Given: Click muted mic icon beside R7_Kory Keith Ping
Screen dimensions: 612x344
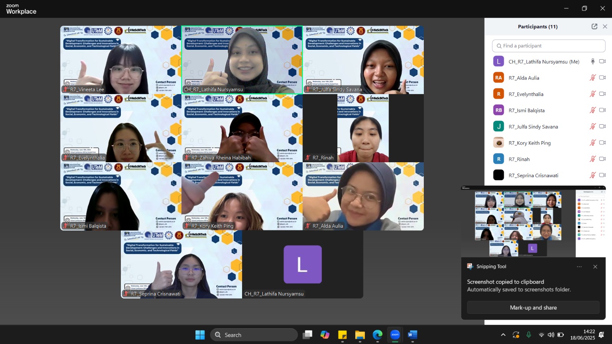Looking at the screenshot, I should (592, 143).
